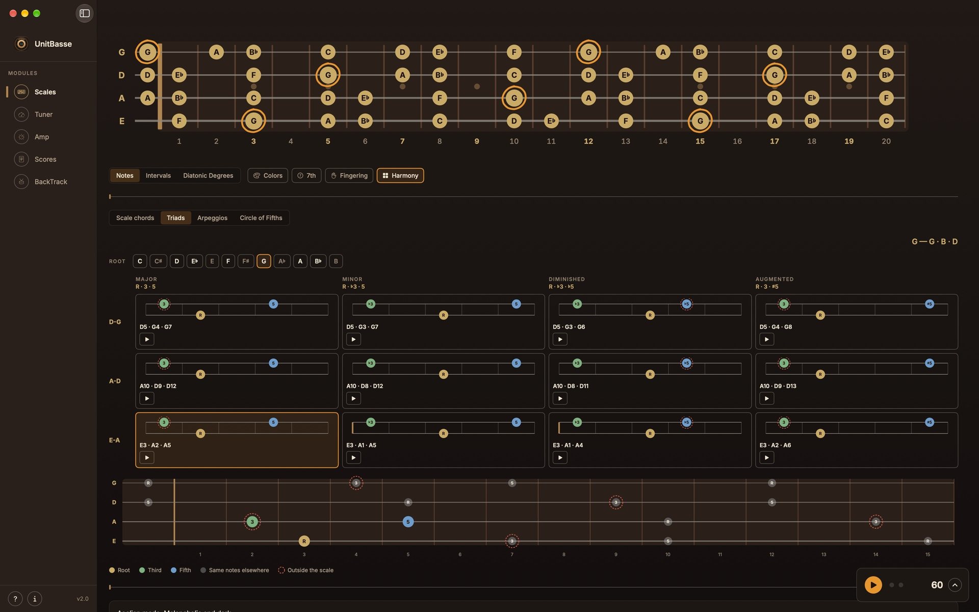Screen dimensions: 979x612
Task: Start the orange metronome play button
Action: (x=873, y=585)
